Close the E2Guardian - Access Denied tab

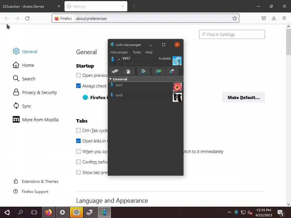59,6
